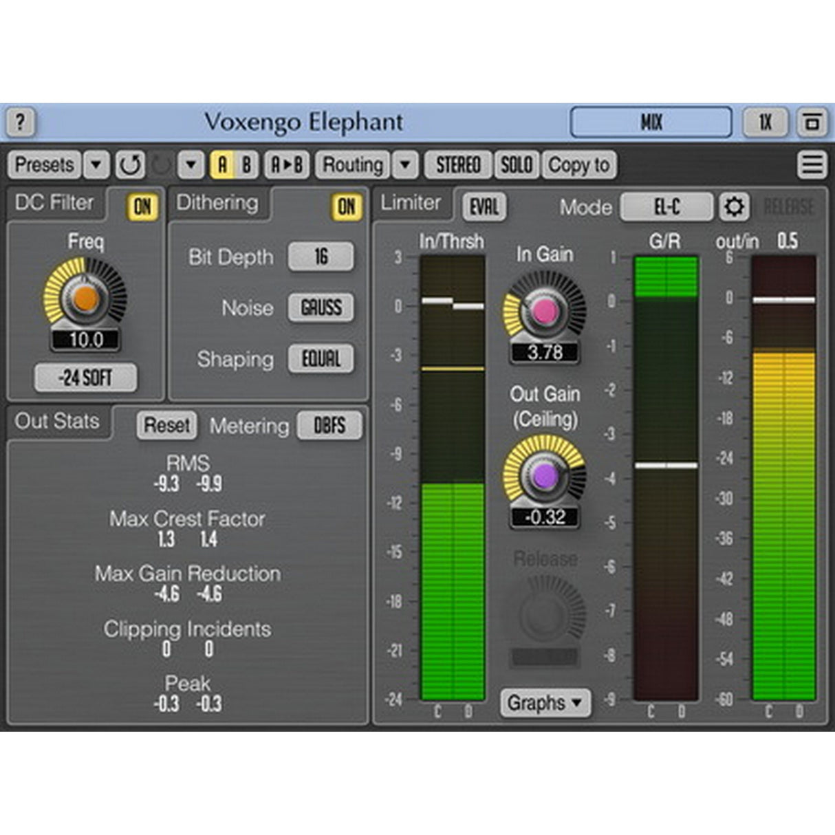Disable the Dithering ON switch
The width and height of the screenshot is (835, 835).
(346, 205)
